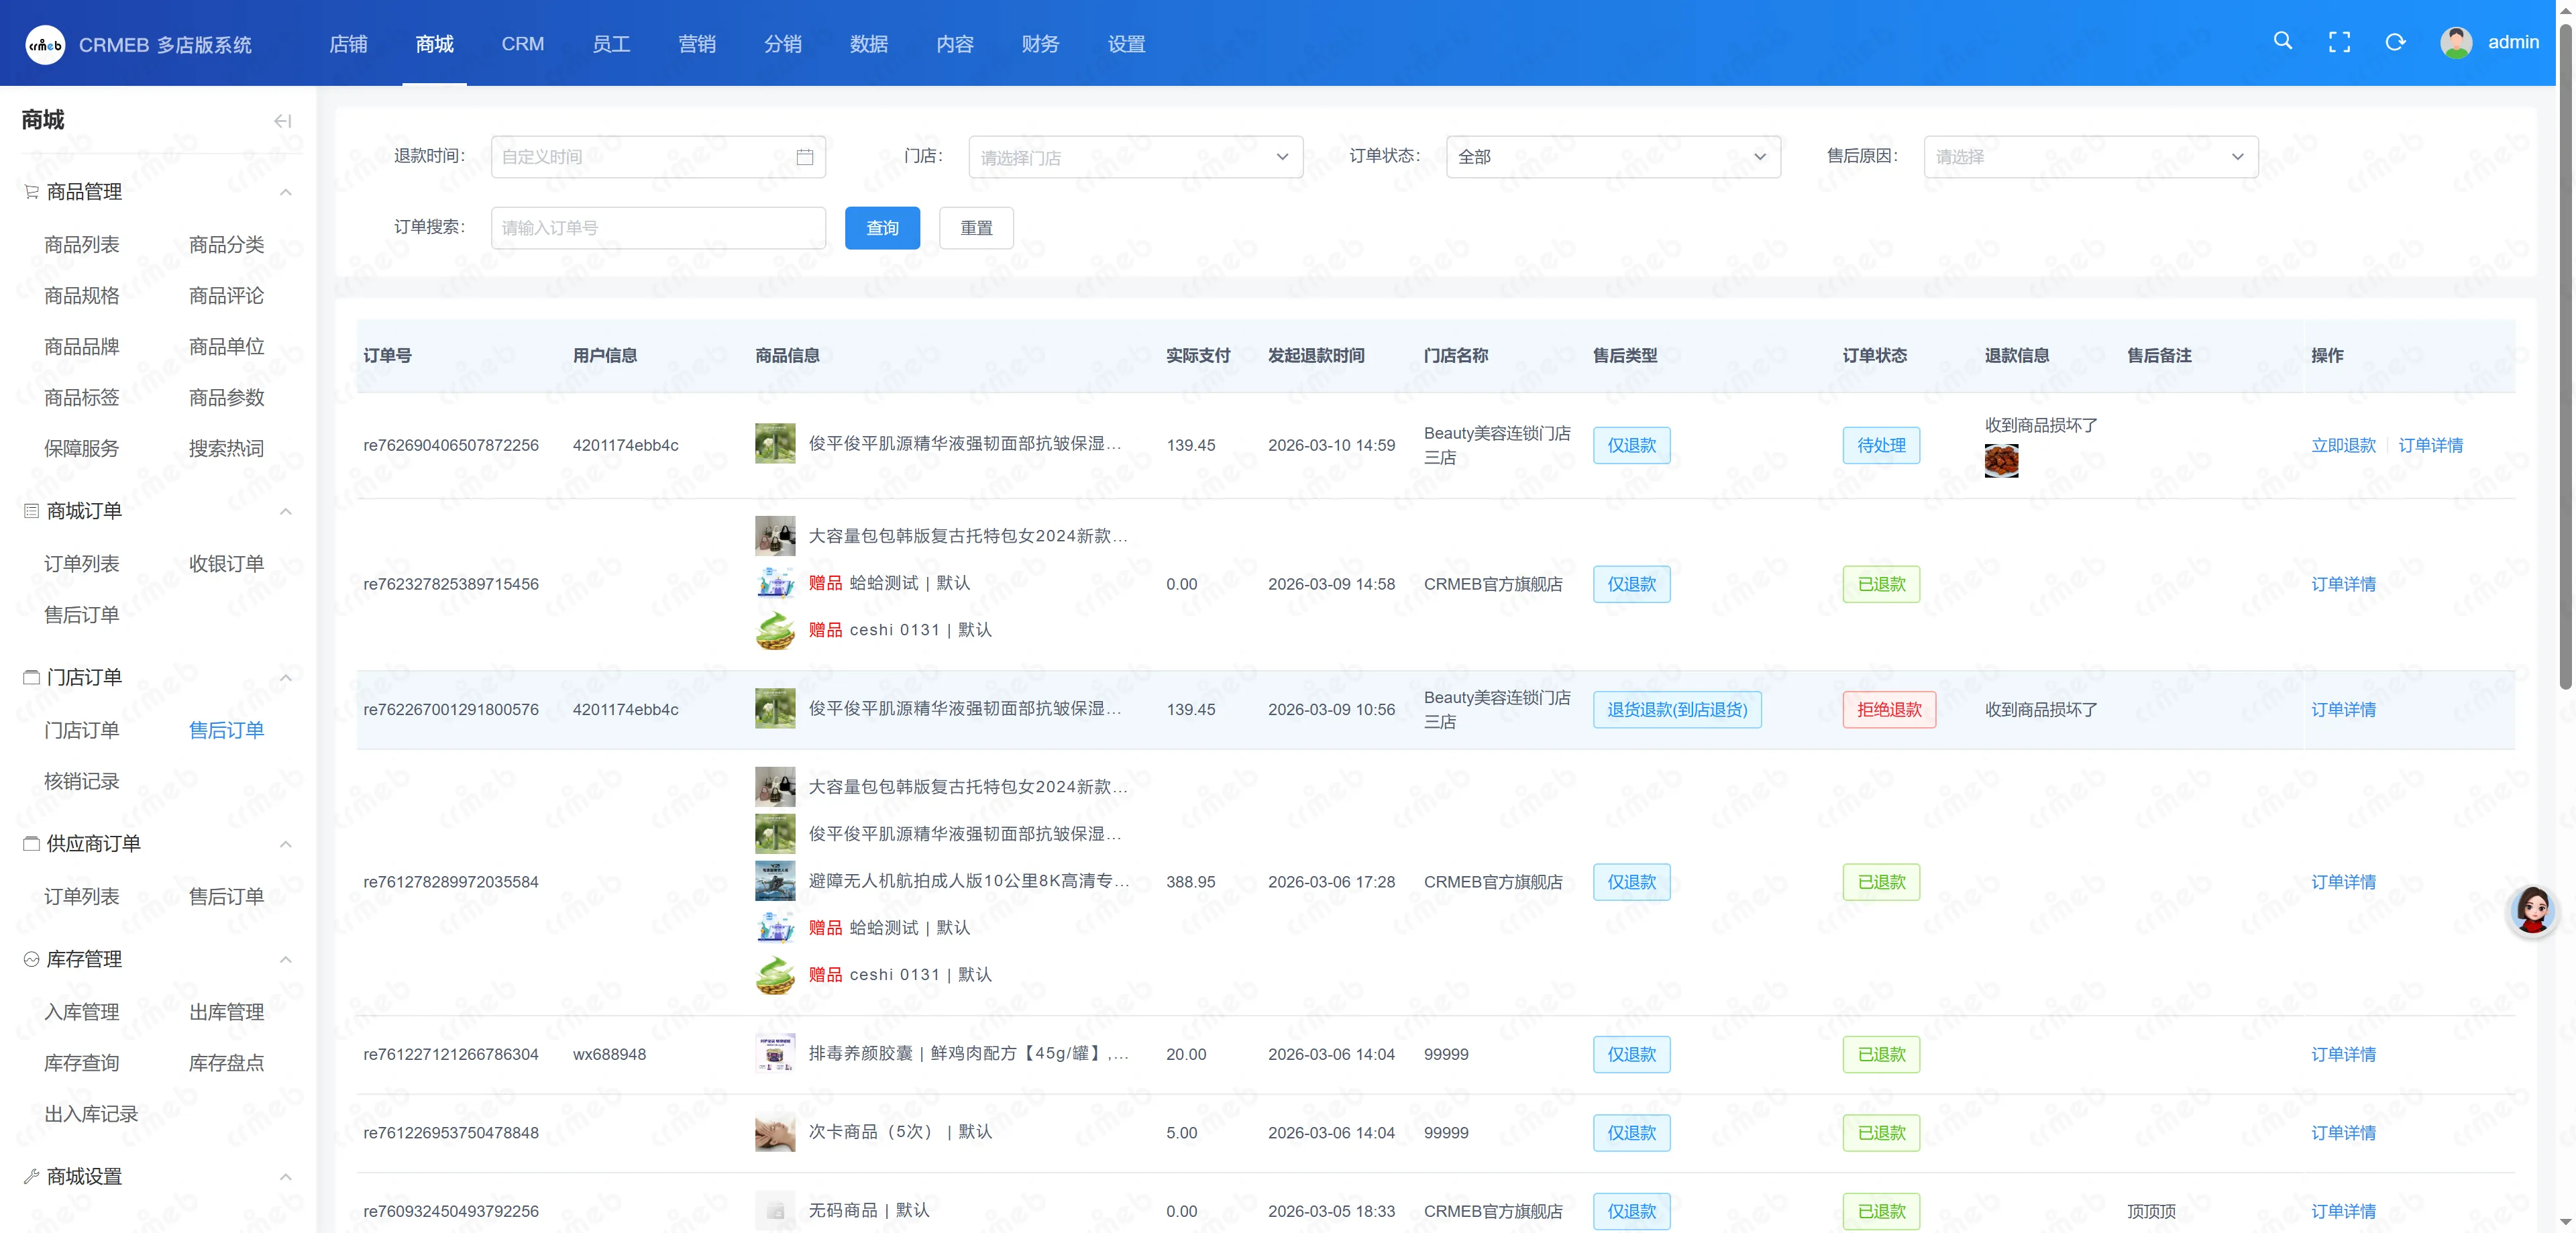Open the header search icon

(x=2282, y=41)
